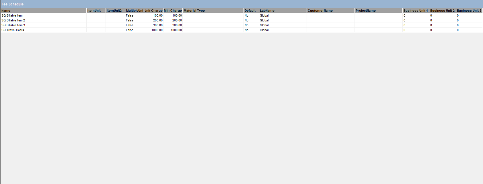Click the Business Unit 3 header
Viewport: 483px width, 184px height.
click(x=469, y=11)
